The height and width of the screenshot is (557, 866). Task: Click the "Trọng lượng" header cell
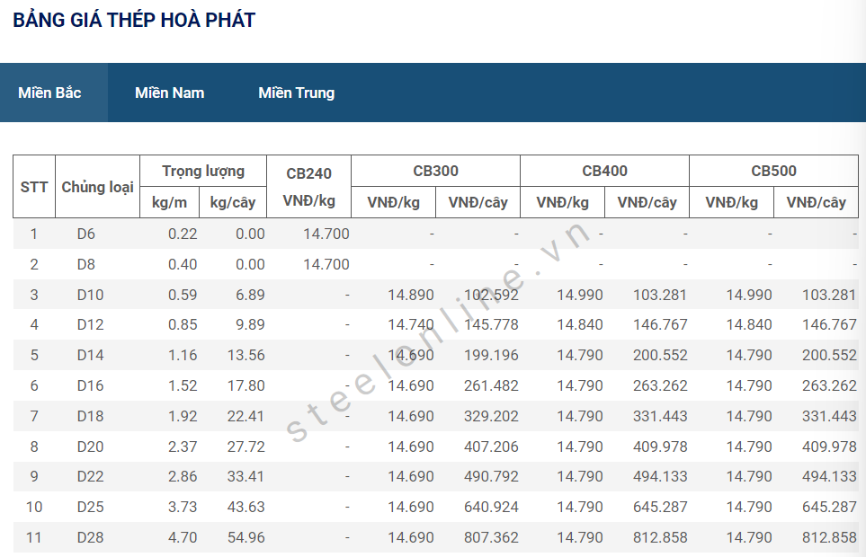(x=203, y=171)
